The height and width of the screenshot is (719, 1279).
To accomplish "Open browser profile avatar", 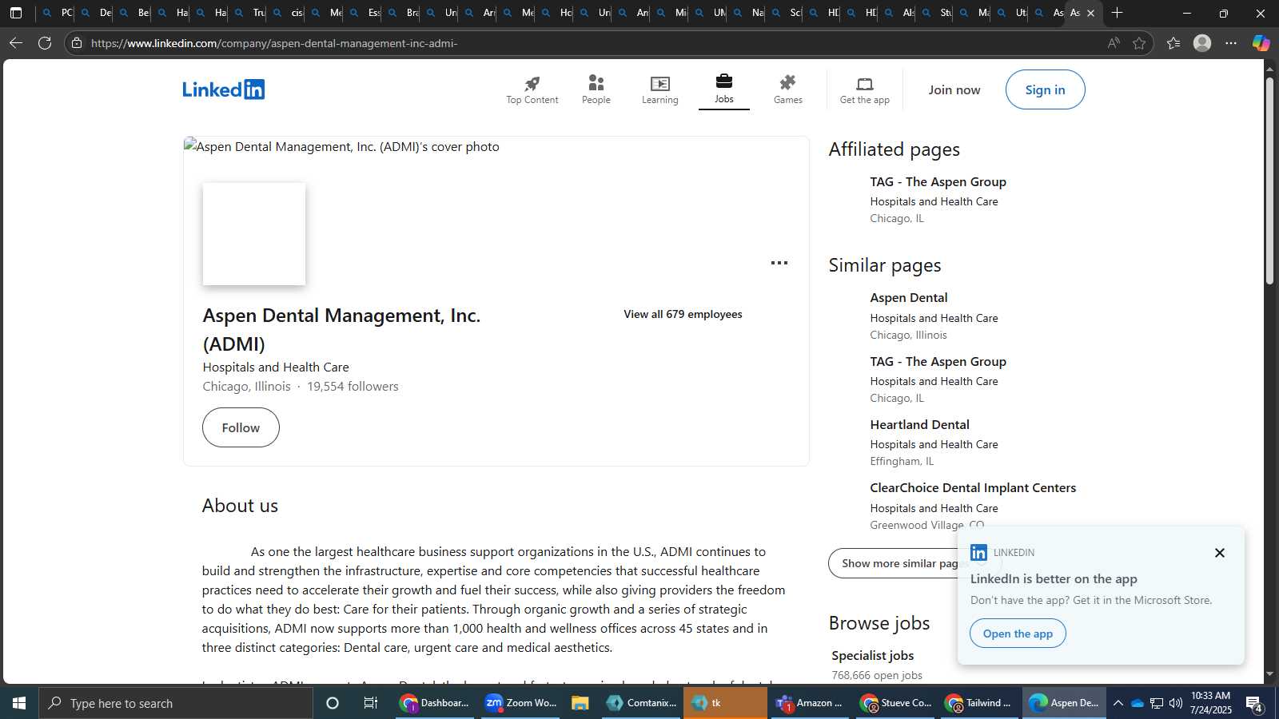I will pos(1202,43).
